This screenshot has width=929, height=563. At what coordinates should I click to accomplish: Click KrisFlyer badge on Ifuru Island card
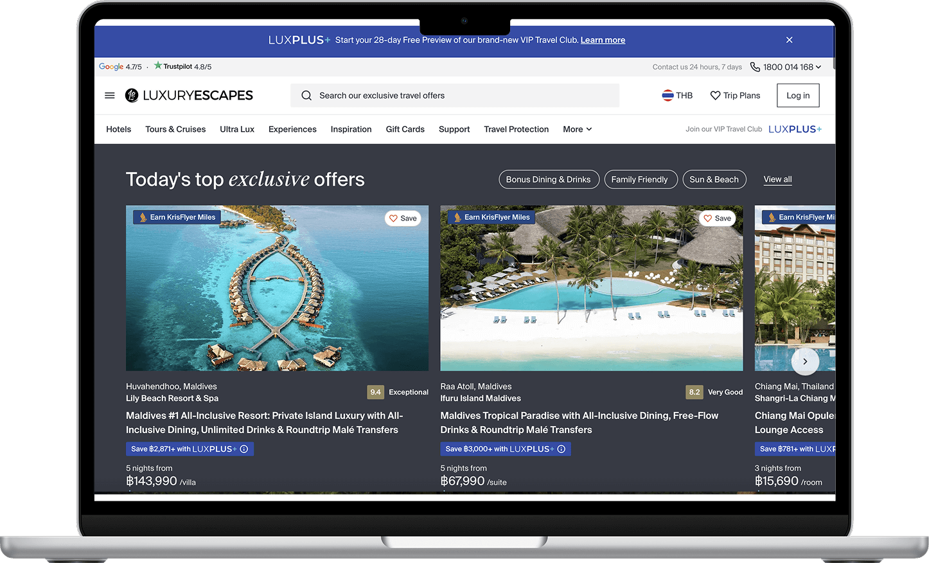point(491,217)
